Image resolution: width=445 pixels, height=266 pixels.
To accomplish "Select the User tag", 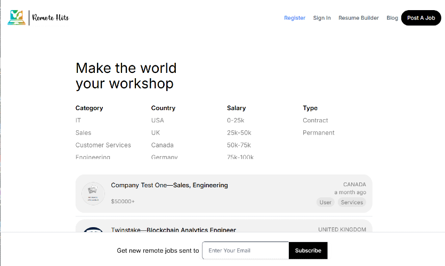I will pyautogui.click(x=325, y=202).
